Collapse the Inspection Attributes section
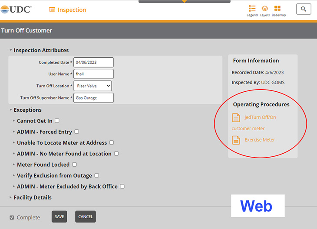This screenshot has width=317, height=229. [11, 50]
